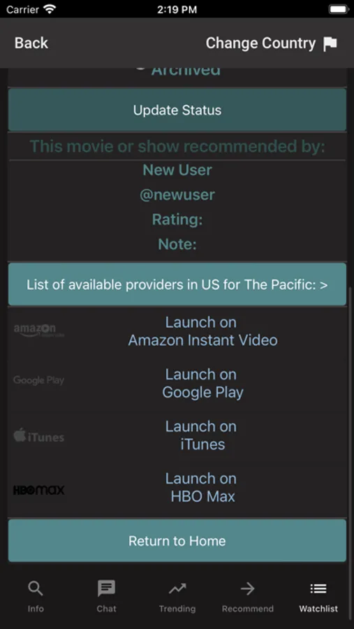Viewport: 354px width, 629px height.
Task: Tap the Amazon logo icon
Action: click(x=39, y=331)
